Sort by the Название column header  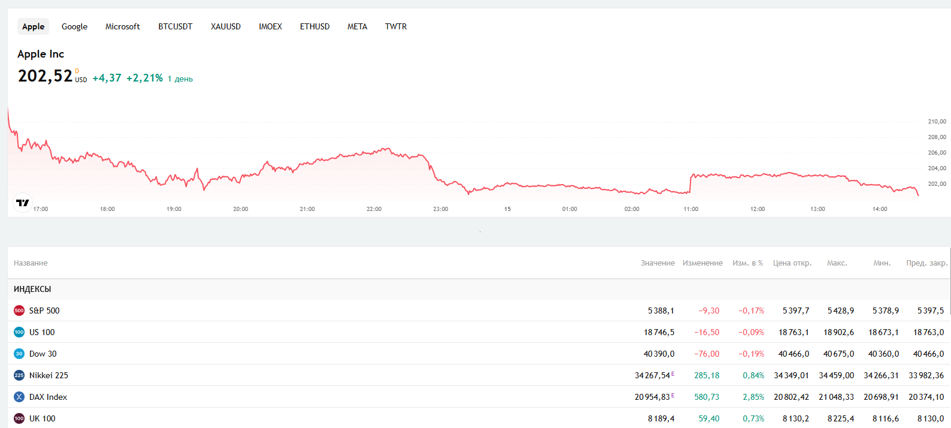click(x=31, y=263)
